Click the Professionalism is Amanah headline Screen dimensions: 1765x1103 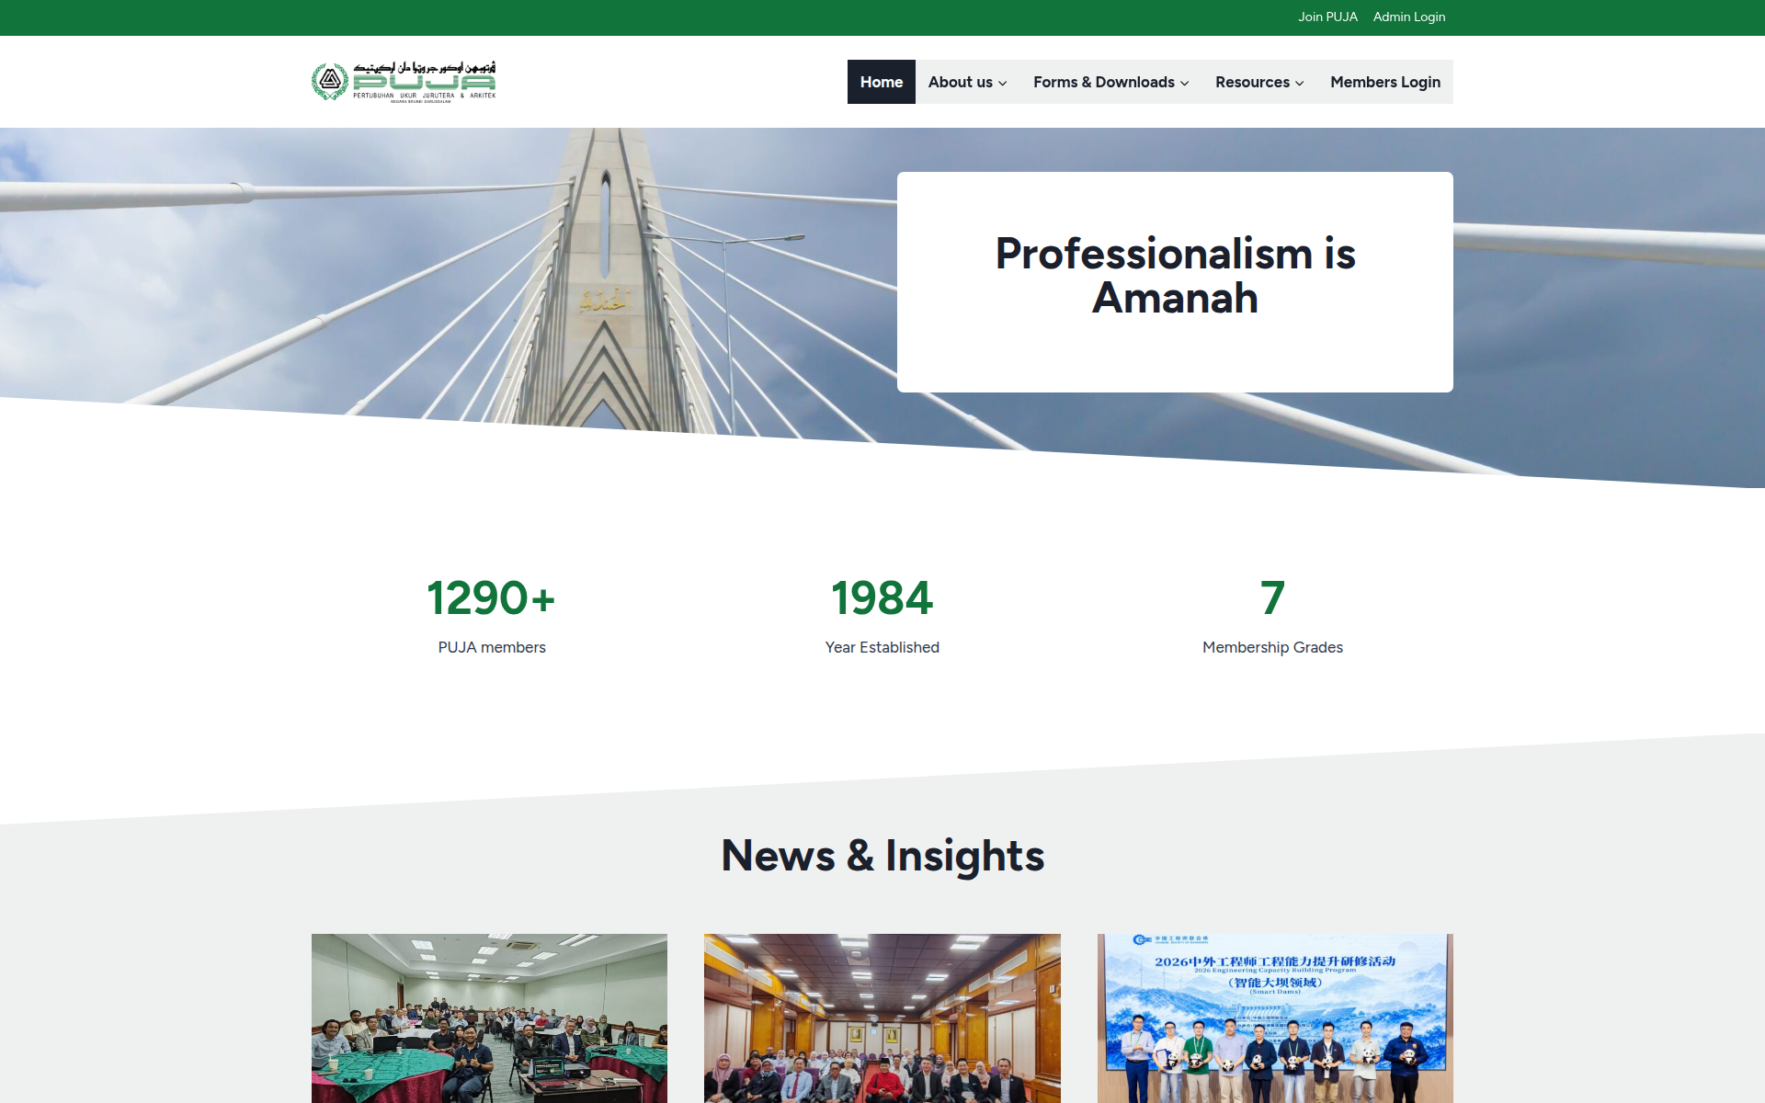tap(1175, 276)
